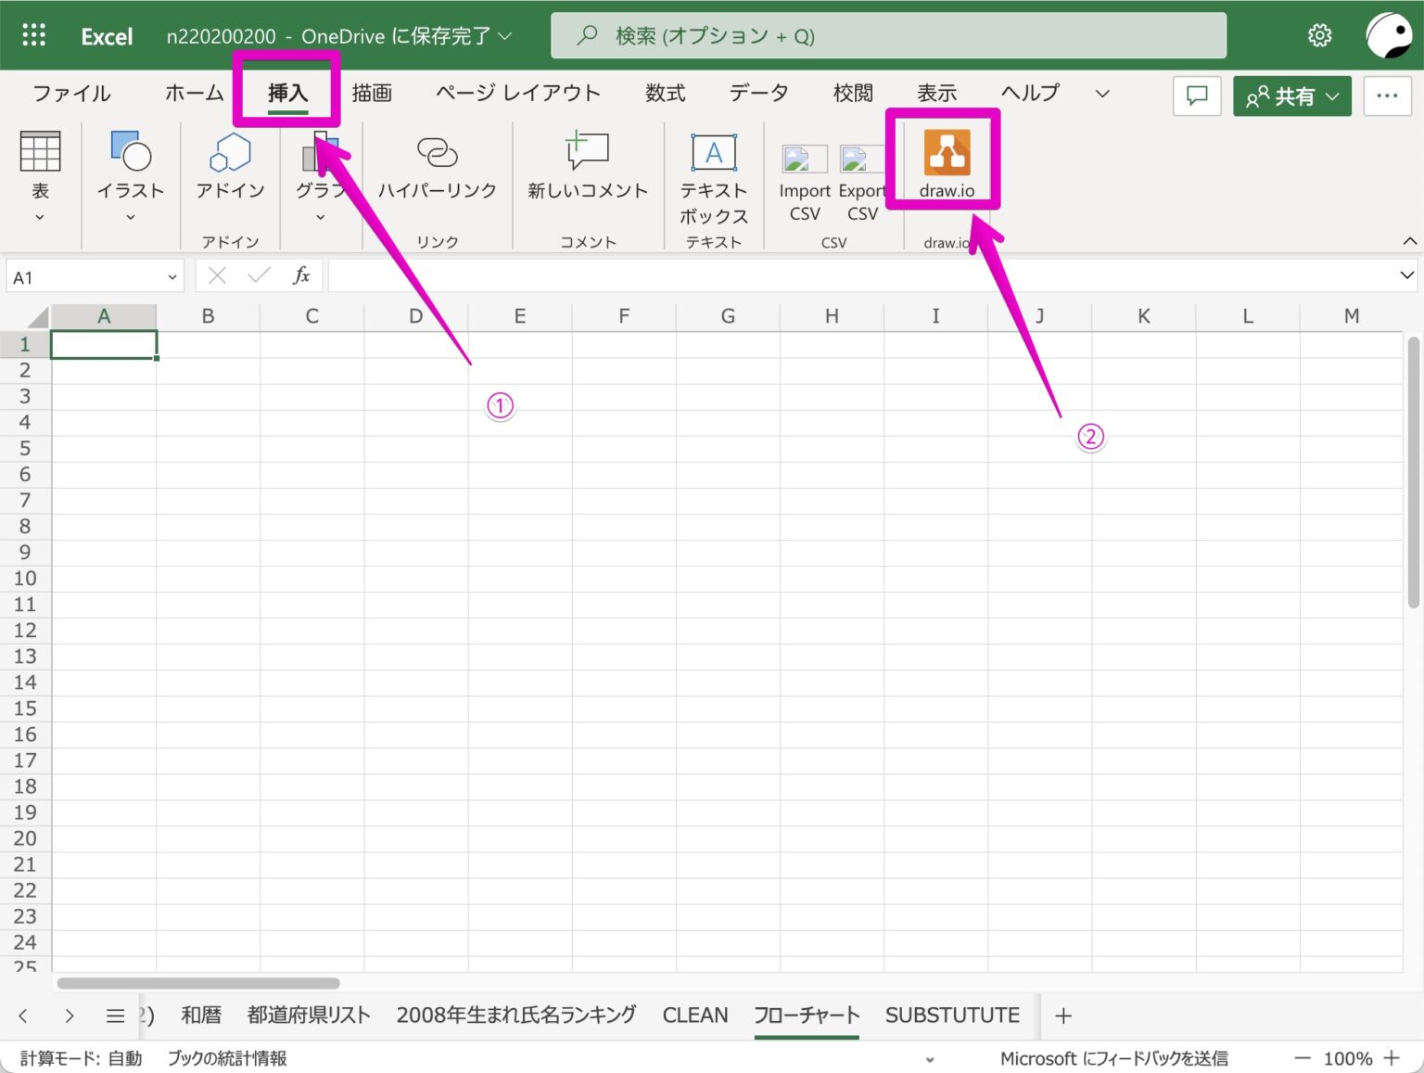Click the Microsoft にフィードバックを送信 link
The width and height of the screenshot is (1424, 1073).
(1113, 1057)
